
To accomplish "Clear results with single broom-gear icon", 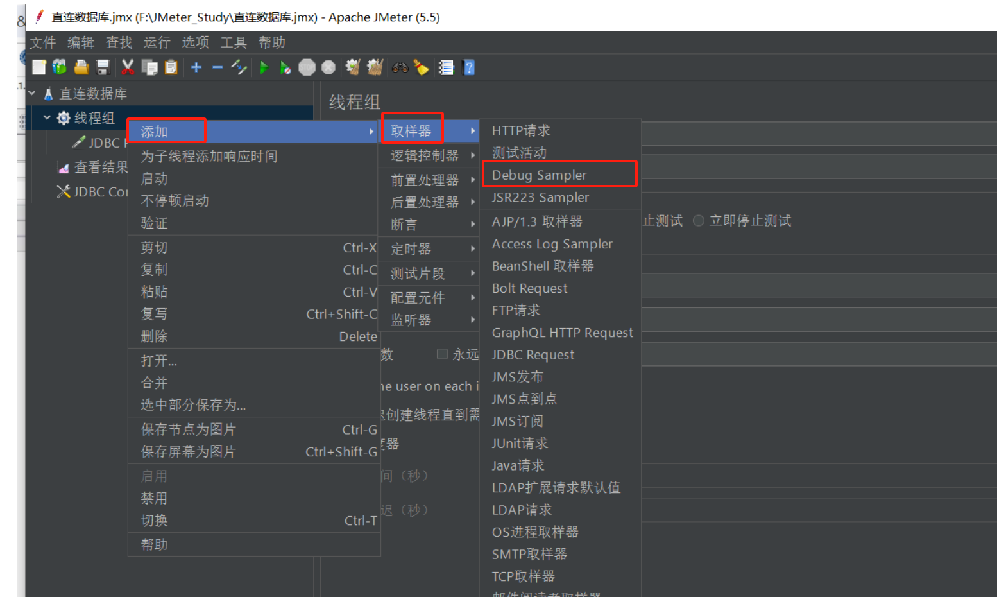I will click(353, 67).
